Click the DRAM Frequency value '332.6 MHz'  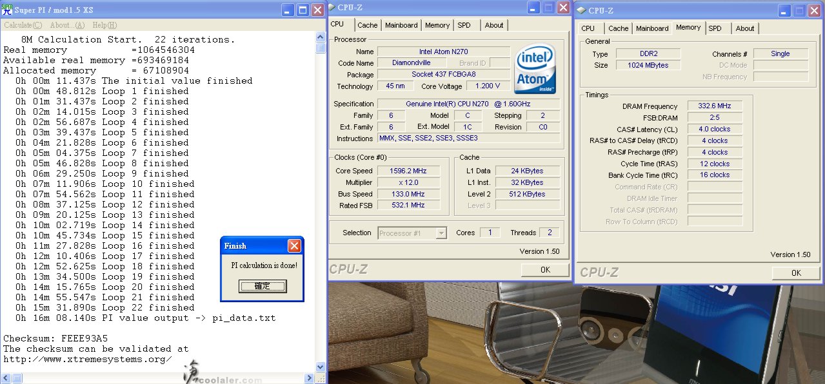point(715,106)
